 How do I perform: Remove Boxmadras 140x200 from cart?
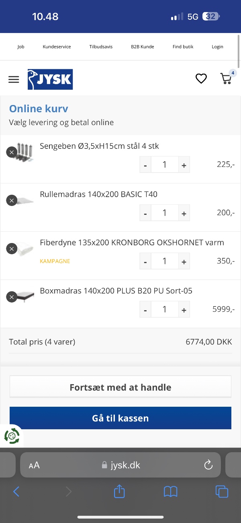[12, 297]
